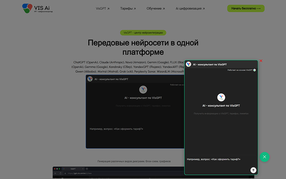Viewport: 286px width, 179px height.
Task: Click the 'VisGPT - центр нейроинтеграции' badge
Action: pos(143,33)
